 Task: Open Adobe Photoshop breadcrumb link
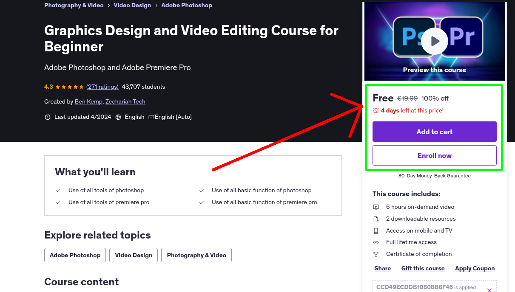pos(187,5)
